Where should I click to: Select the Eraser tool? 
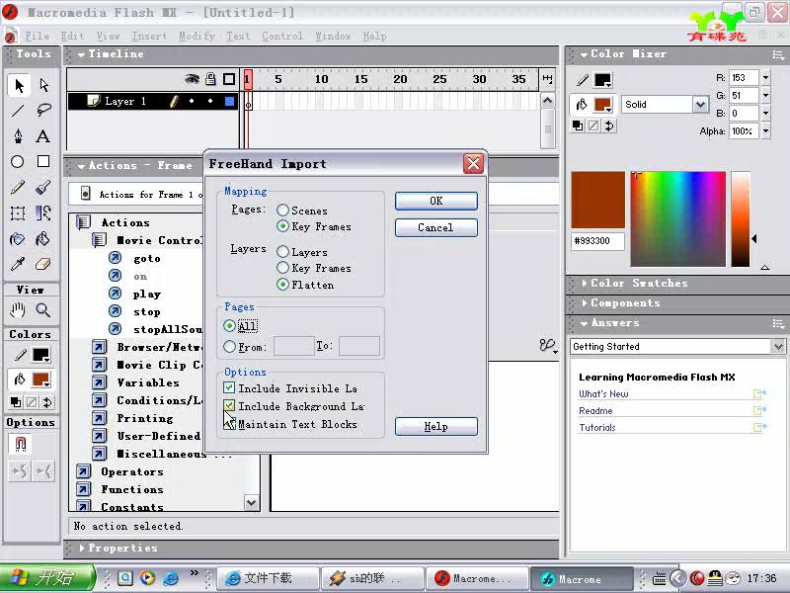pyautogui.click(x=43, y=264)
